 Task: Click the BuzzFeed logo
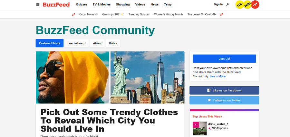pyautogui.click(x=56, y=4)
